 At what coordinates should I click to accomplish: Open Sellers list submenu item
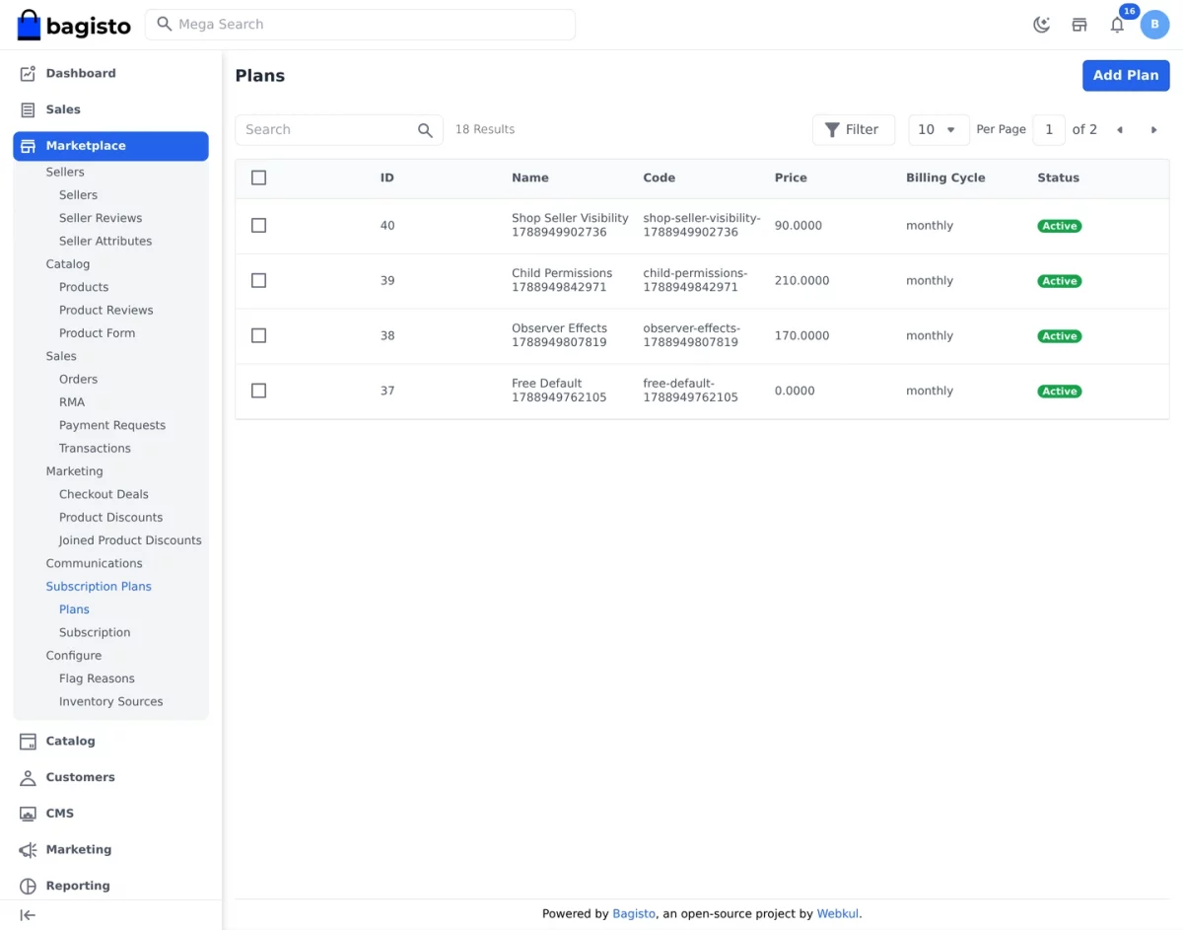78,195
